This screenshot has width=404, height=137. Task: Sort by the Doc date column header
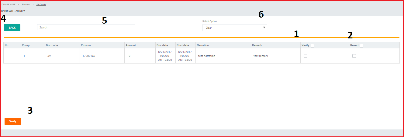tap(162, 45)
